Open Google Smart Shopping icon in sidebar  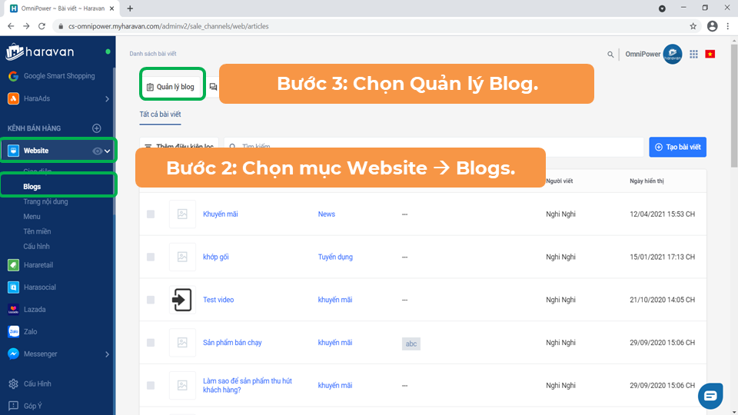[x=13, y=76]
